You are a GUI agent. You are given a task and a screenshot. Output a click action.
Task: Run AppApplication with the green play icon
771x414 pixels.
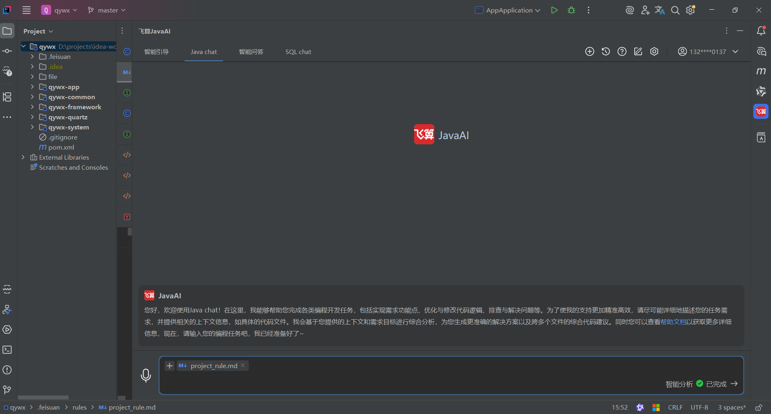point(554,10)
